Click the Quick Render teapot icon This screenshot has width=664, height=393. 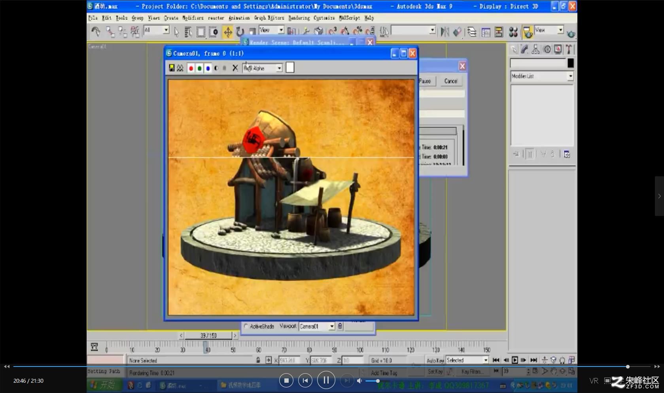pyautogui.click(x=571, y=34)
